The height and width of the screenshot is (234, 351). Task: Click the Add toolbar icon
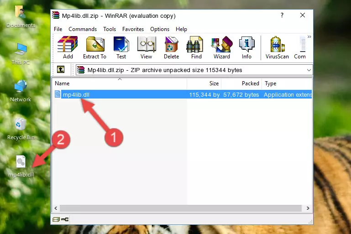68,47
